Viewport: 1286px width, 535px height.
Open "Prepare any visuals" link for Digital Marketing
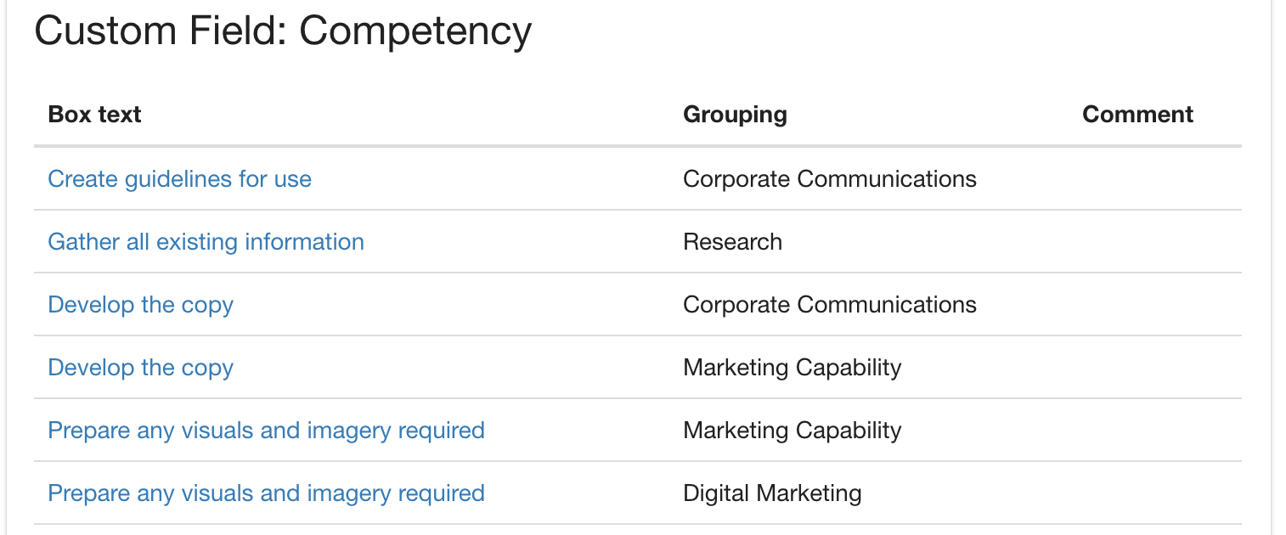click(266, 493)
